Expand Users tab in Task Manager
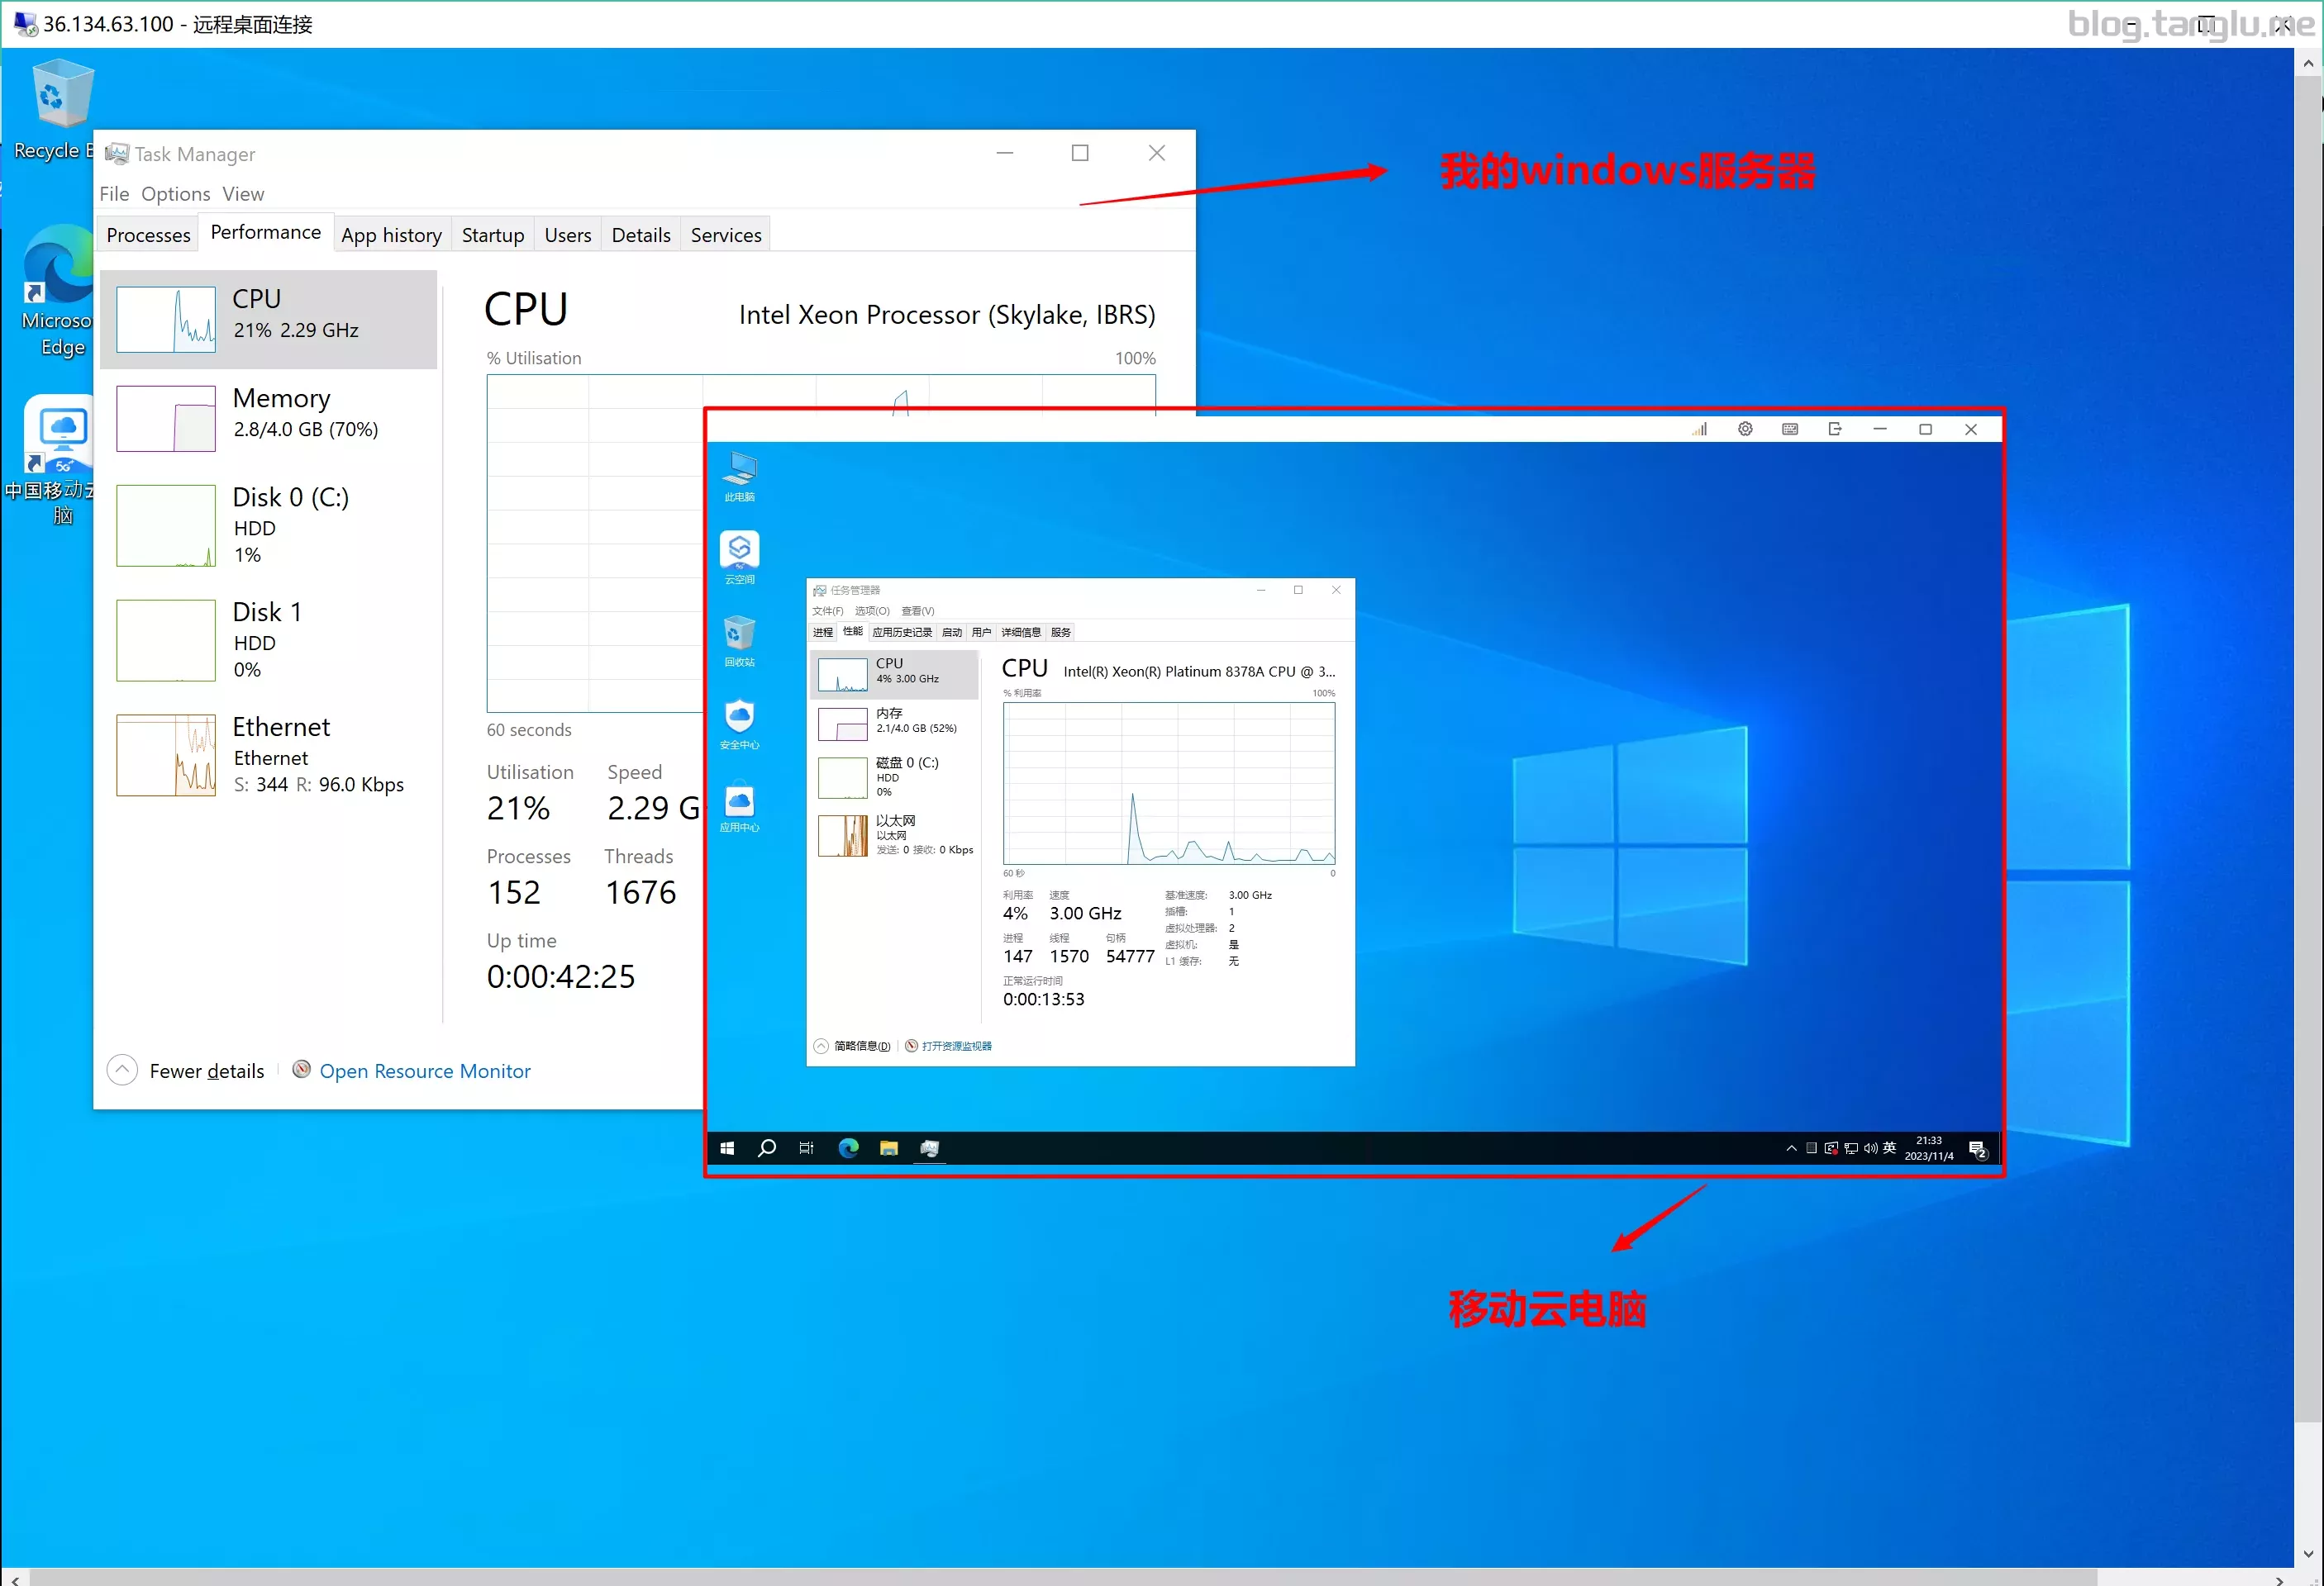 tap(565, 233)
